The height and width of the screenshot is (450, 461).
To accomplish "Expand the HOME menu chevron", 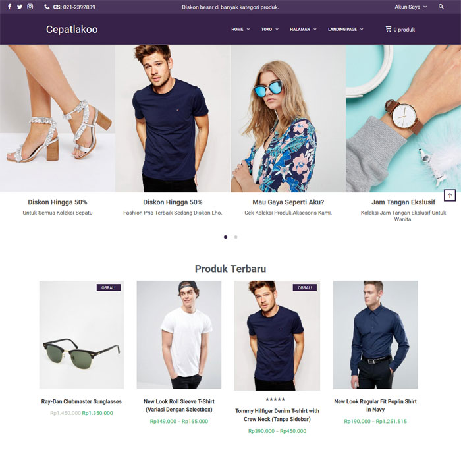I will point(248,29).
